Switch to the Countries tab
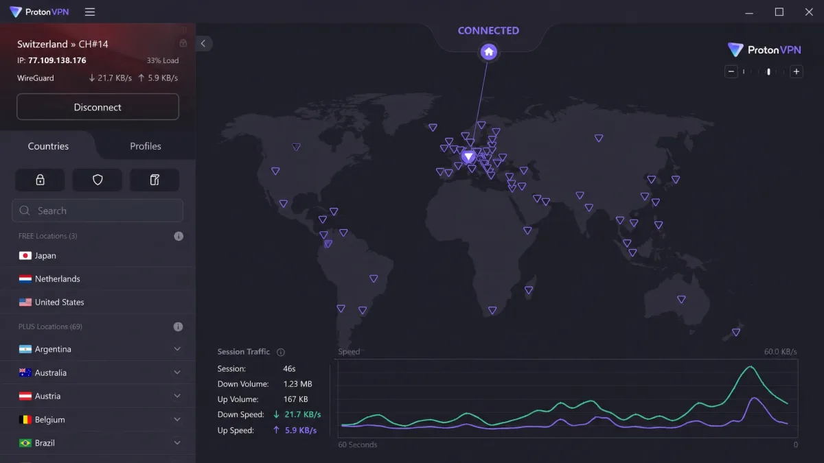824x463 pixels. click(48, 146)
